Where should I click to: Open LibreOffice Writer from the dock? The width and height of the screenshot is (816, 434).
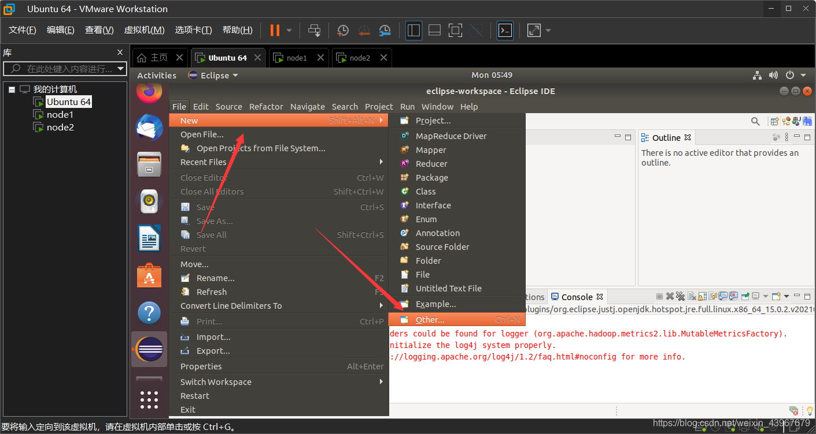[149, 238]
